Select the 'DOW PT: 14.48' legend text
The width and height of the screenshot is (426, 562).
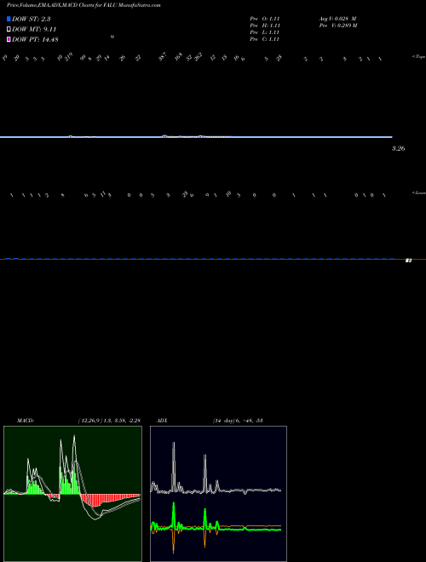click(x=35, y=39)
